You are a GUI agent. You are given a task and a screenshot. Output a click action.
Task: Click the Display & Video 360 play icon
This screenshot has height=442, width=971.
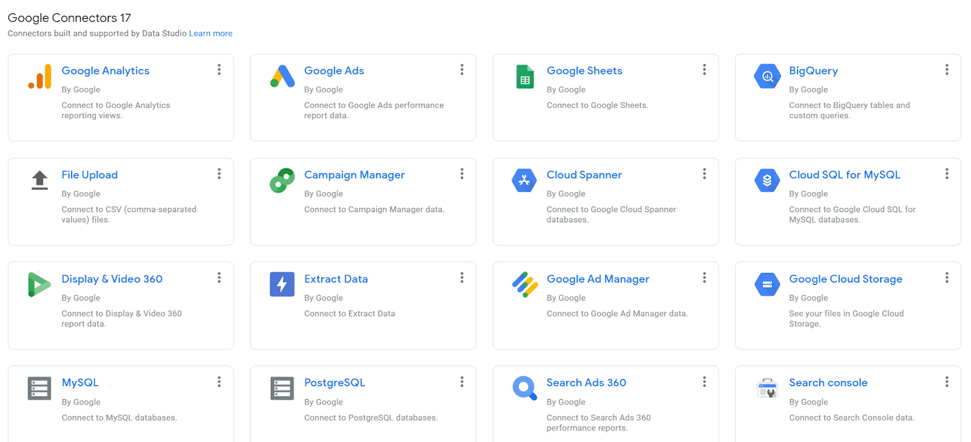[x=39, y=284]
